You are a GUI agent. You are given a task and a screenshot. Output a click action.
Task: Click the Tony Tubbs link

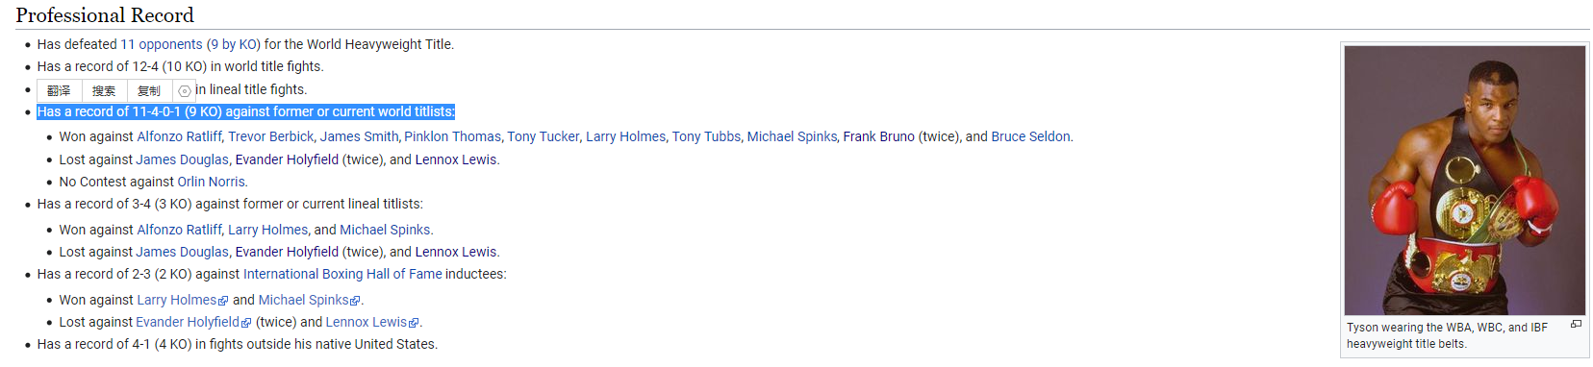click(706, 136)
